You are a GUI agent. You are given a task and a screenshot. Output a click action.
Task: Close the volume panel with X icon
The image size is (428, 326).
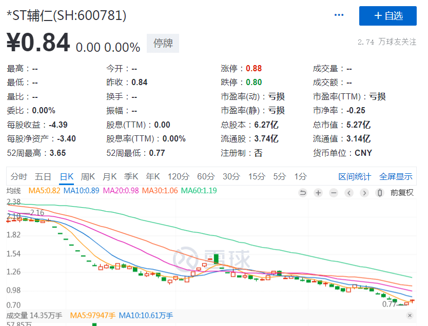pyautogui.click(x=410, y=315)
